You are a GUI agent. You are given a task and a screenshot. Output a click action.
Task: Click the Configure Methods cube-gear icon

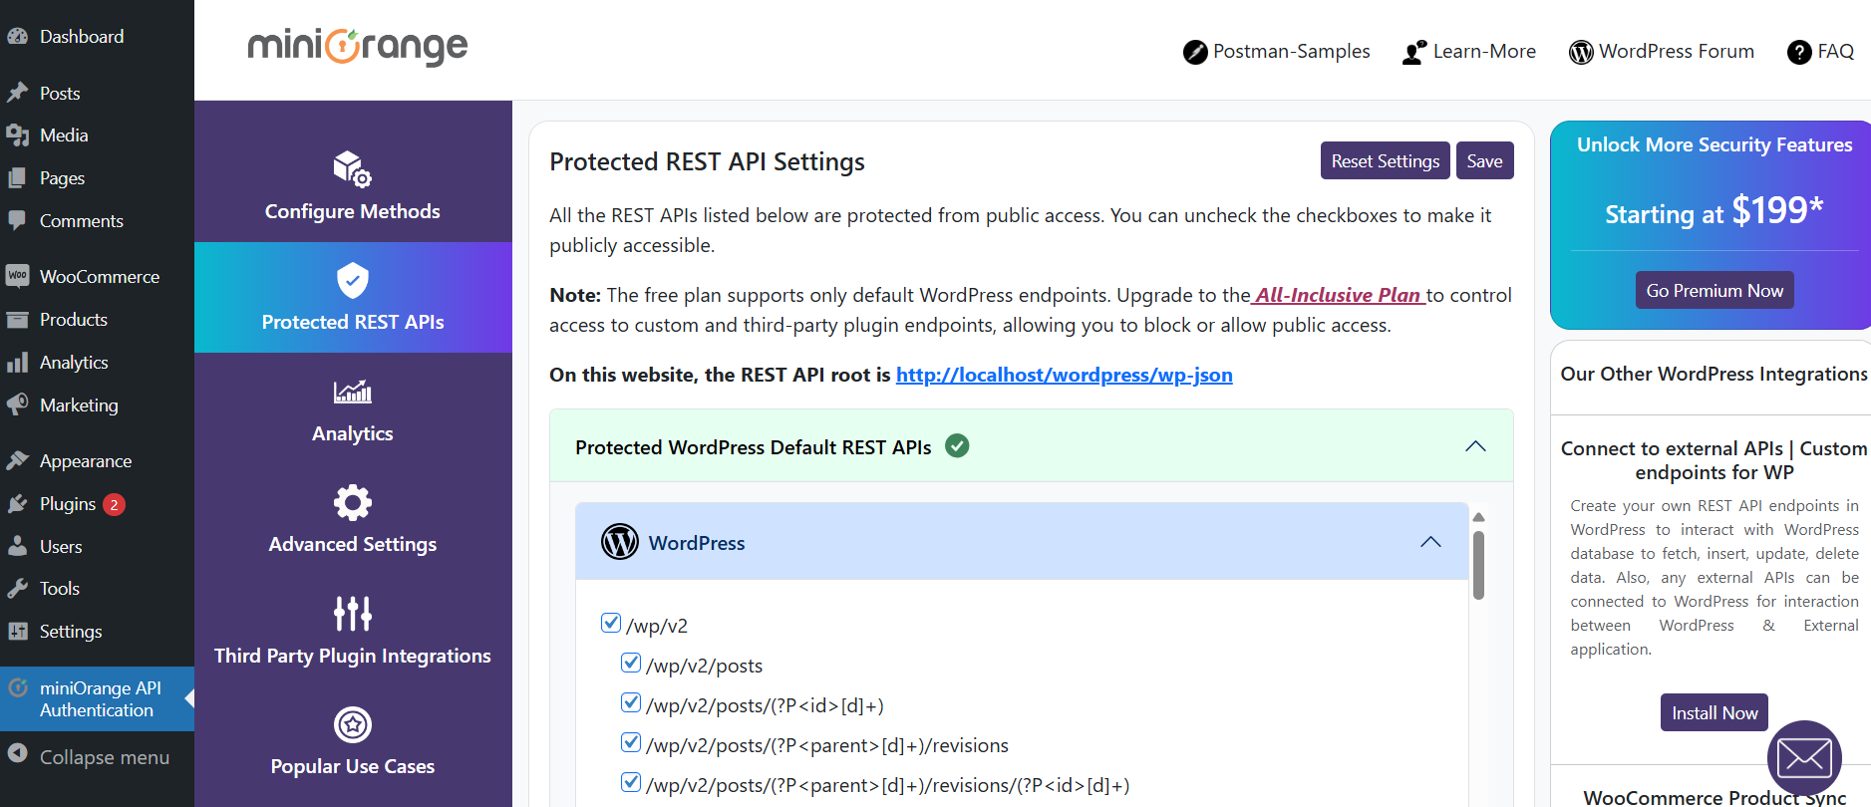(x=352, y=169)
